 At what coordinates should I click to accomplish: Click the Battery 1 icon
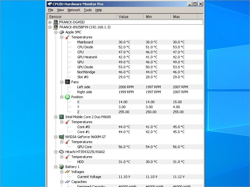coord(61,167)
